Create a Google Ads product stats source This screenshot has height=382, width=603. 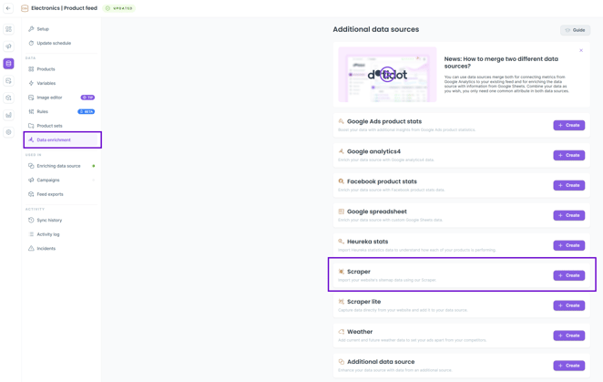click(568, 125)
